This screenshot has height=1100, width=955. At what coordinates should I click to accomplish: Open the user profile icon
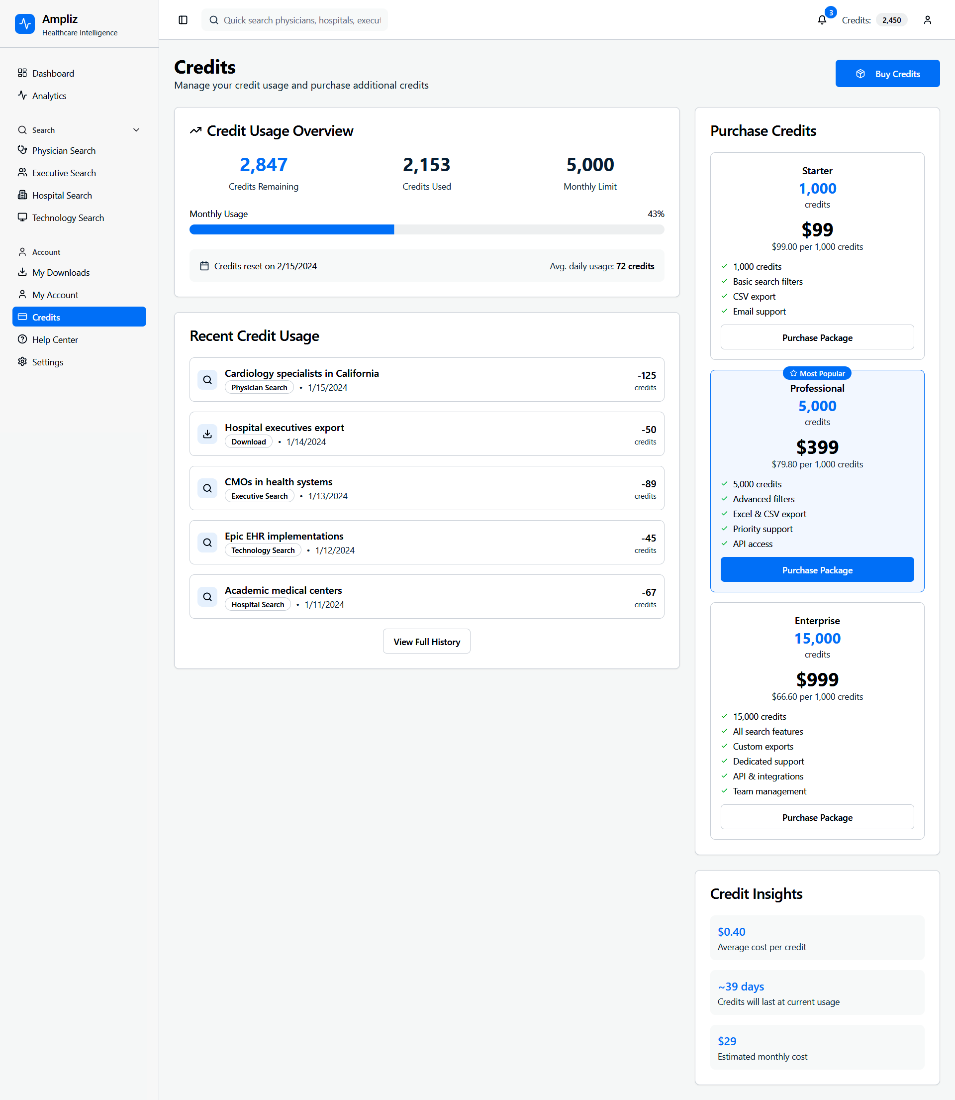pyautogui.click(x=927, y=20)
